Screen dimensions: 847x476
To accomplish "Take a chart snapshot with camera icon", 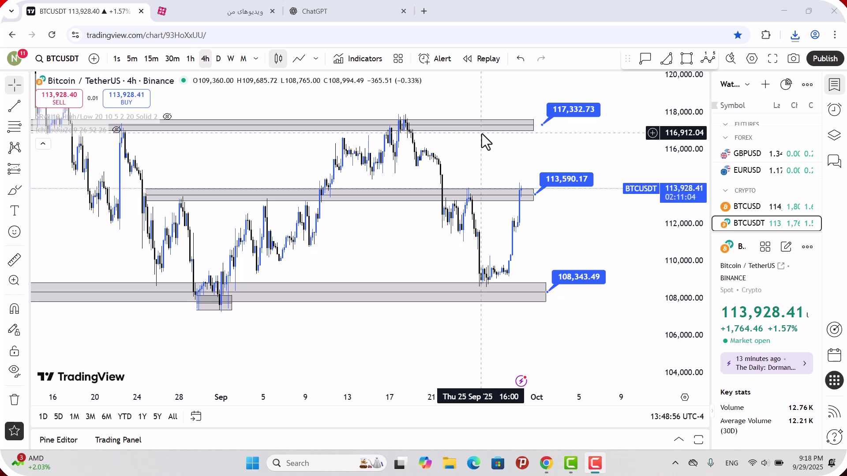I will pyautogui.click(x=794, y=59).
